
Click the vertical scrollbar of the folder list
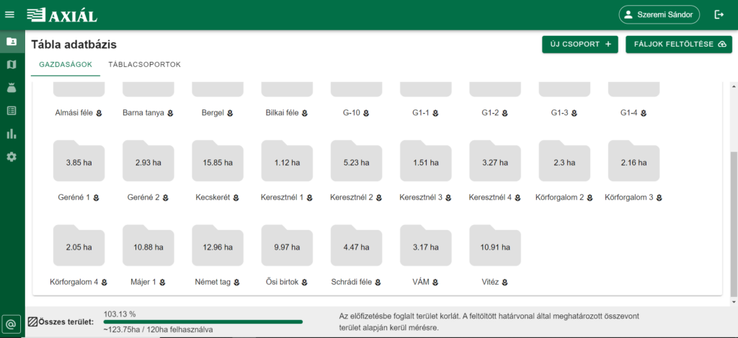[734, 223]
